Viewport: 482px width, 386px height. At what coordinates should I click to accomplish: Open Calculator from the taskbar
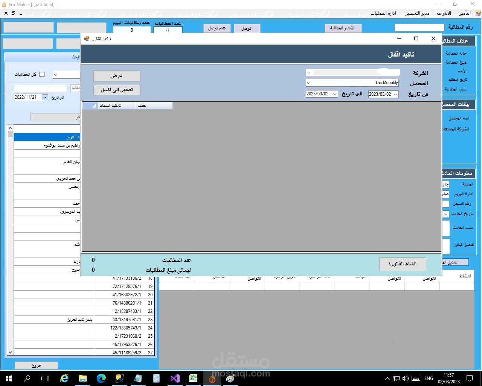point(157,378)
